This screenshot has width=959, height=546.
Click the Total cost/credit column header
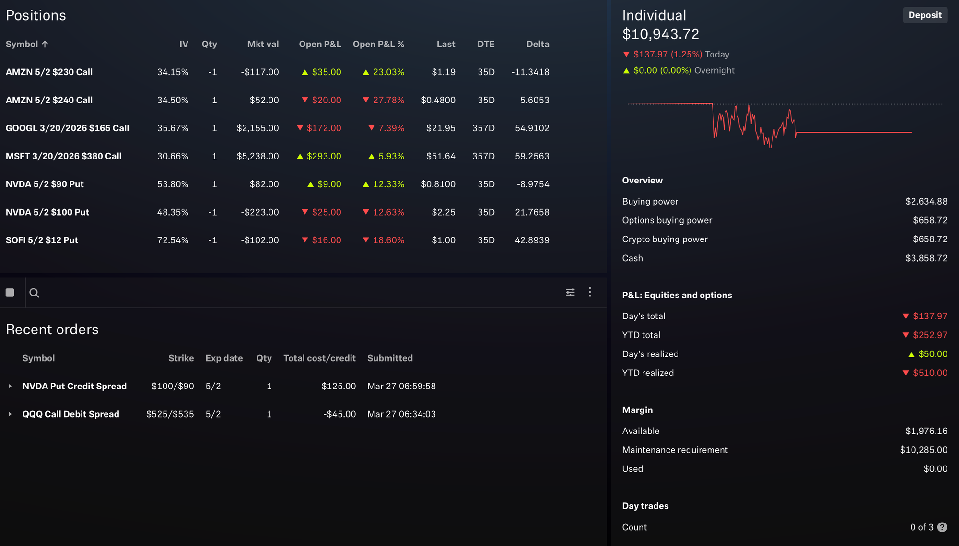[x=319, y=358]
